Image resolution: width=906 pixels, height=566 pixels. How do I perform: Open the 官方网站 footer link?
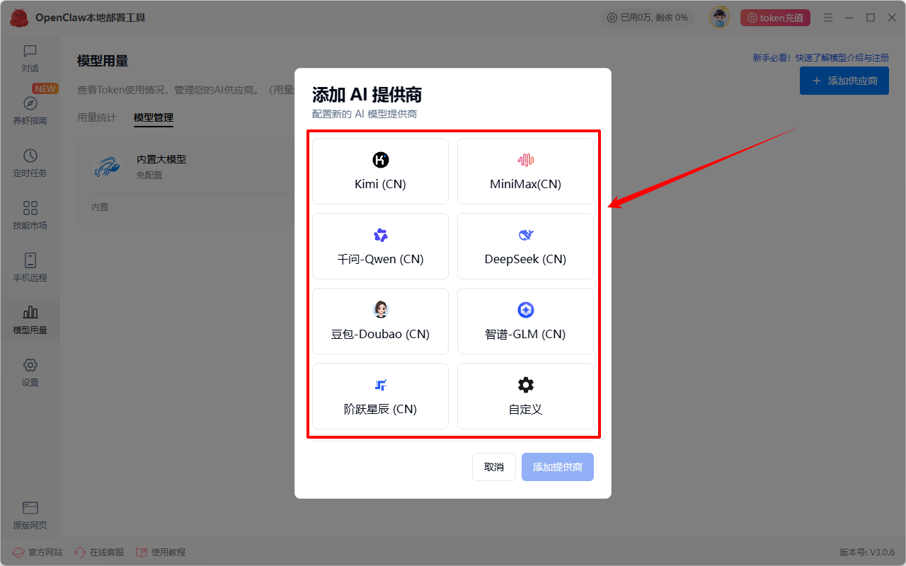pyautogui.click(x=38, y=552)
